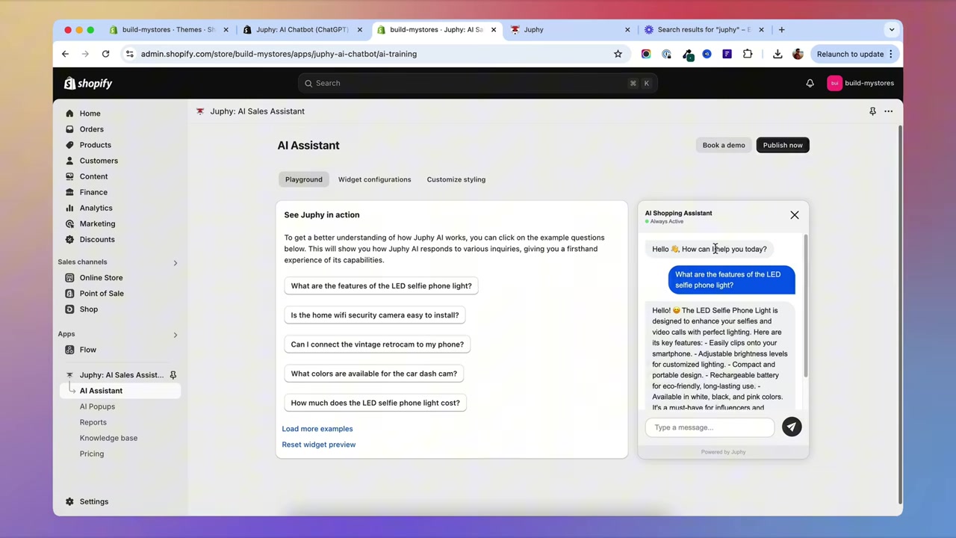Open browser downloads

pos(777,54)
